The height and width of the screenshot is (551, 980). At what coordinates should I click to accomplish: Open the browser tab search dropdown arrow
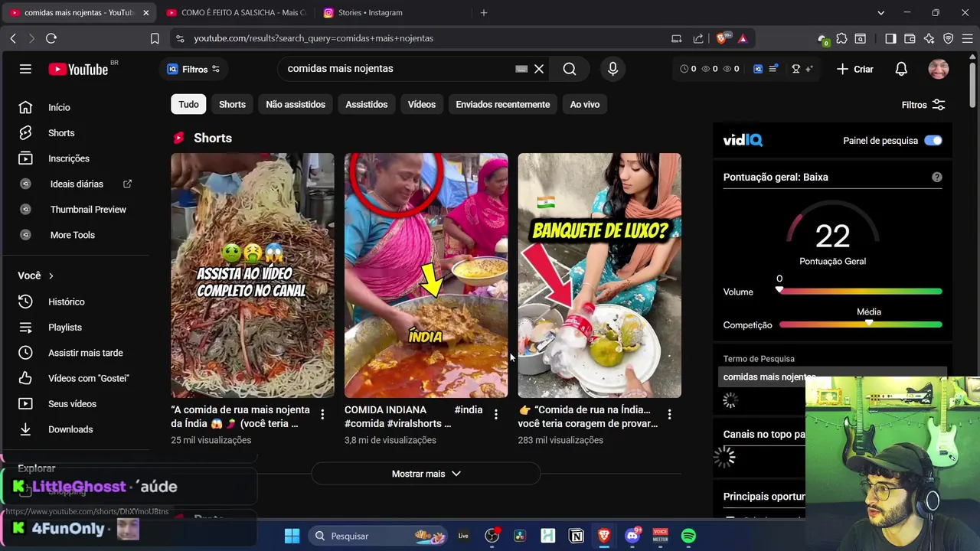[x=880, y=12]
